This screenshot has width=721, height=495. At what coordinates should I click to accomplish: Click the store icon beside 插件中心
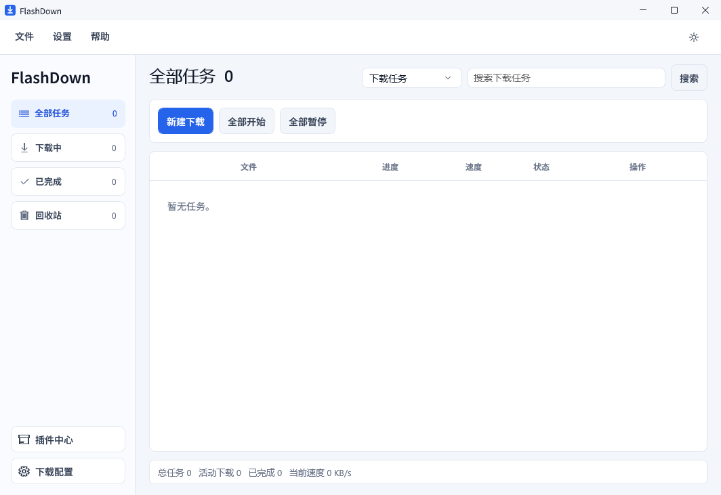coord(24,440)
